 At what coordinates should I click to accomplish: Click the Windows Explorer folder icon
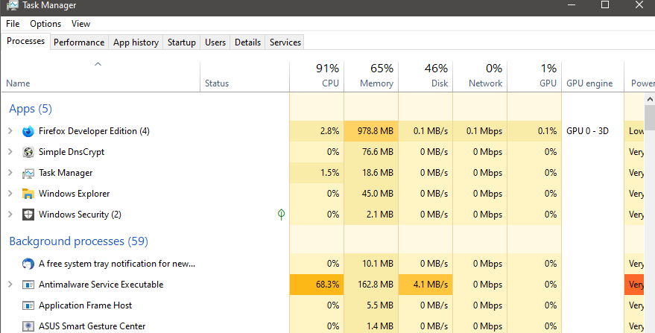tap(28, 194)
